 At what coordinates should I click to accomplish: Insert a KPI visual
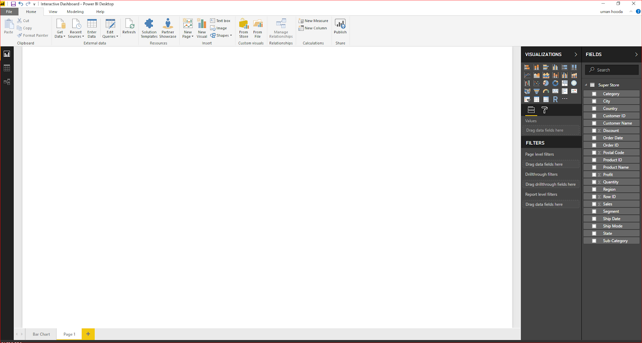(574, 91)
